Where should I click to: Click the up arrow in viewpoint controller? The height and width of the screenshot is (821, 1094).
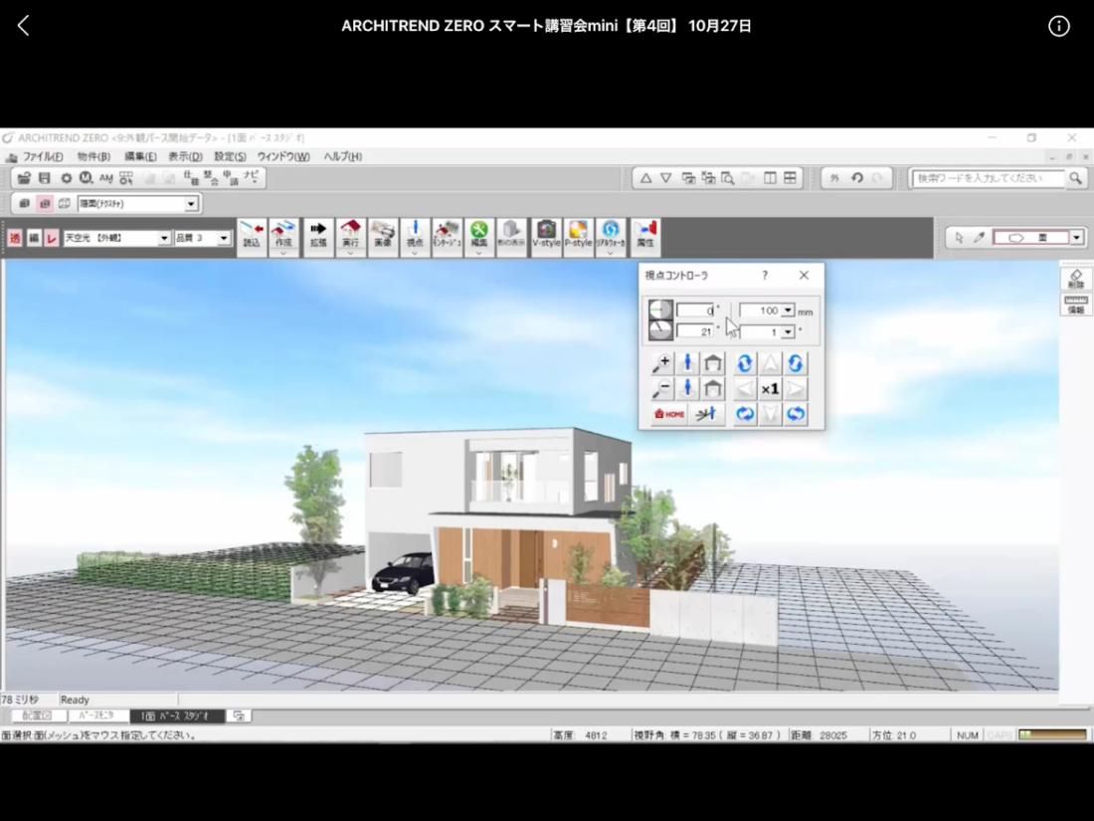770,363
